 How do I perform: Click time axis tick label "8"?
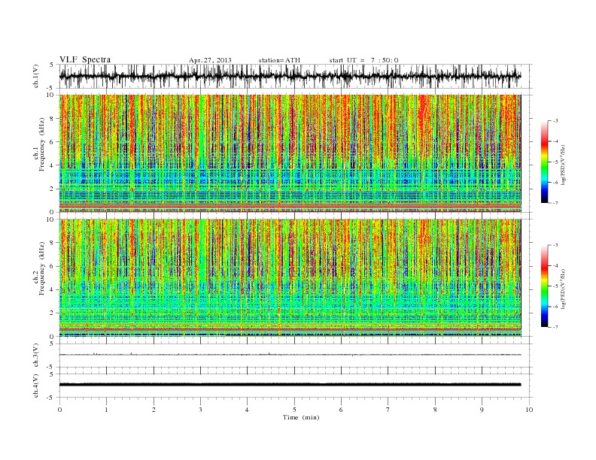(x=435, y=410)
